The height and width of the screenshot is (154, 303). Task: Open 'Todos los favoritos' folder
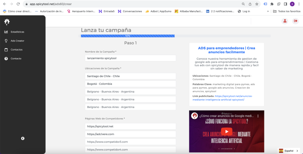[287, 11]
